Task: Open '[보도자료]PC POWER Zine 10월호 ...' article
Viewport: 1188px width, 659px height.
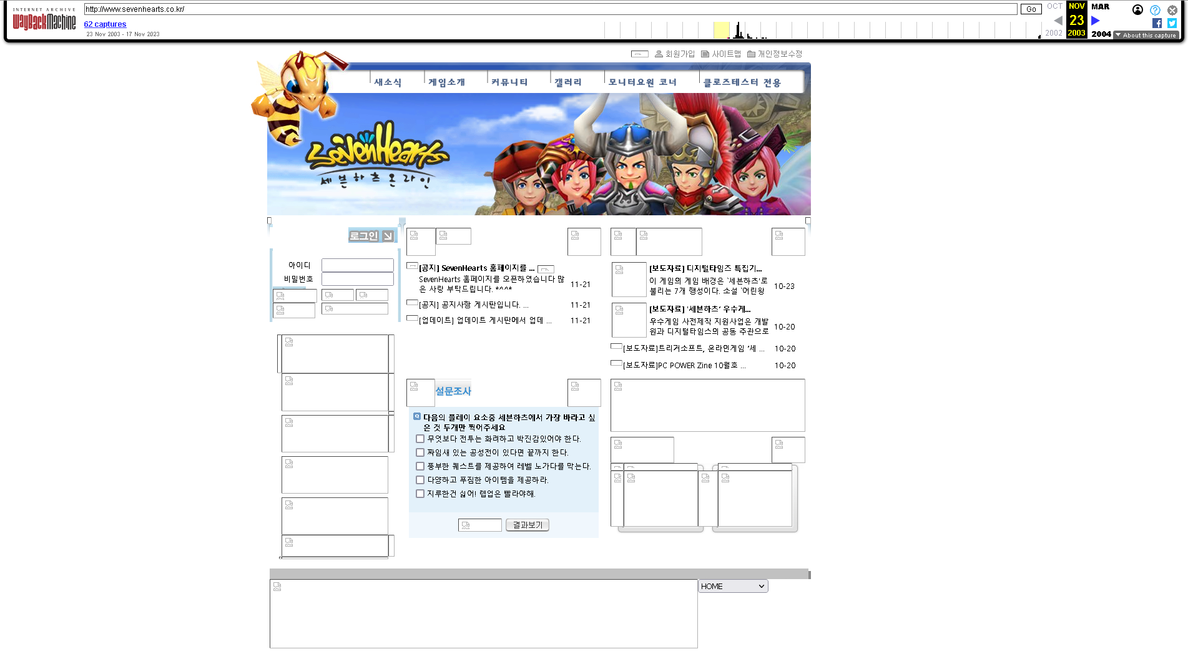Action: pyautogui.click(x=684, y=366)
